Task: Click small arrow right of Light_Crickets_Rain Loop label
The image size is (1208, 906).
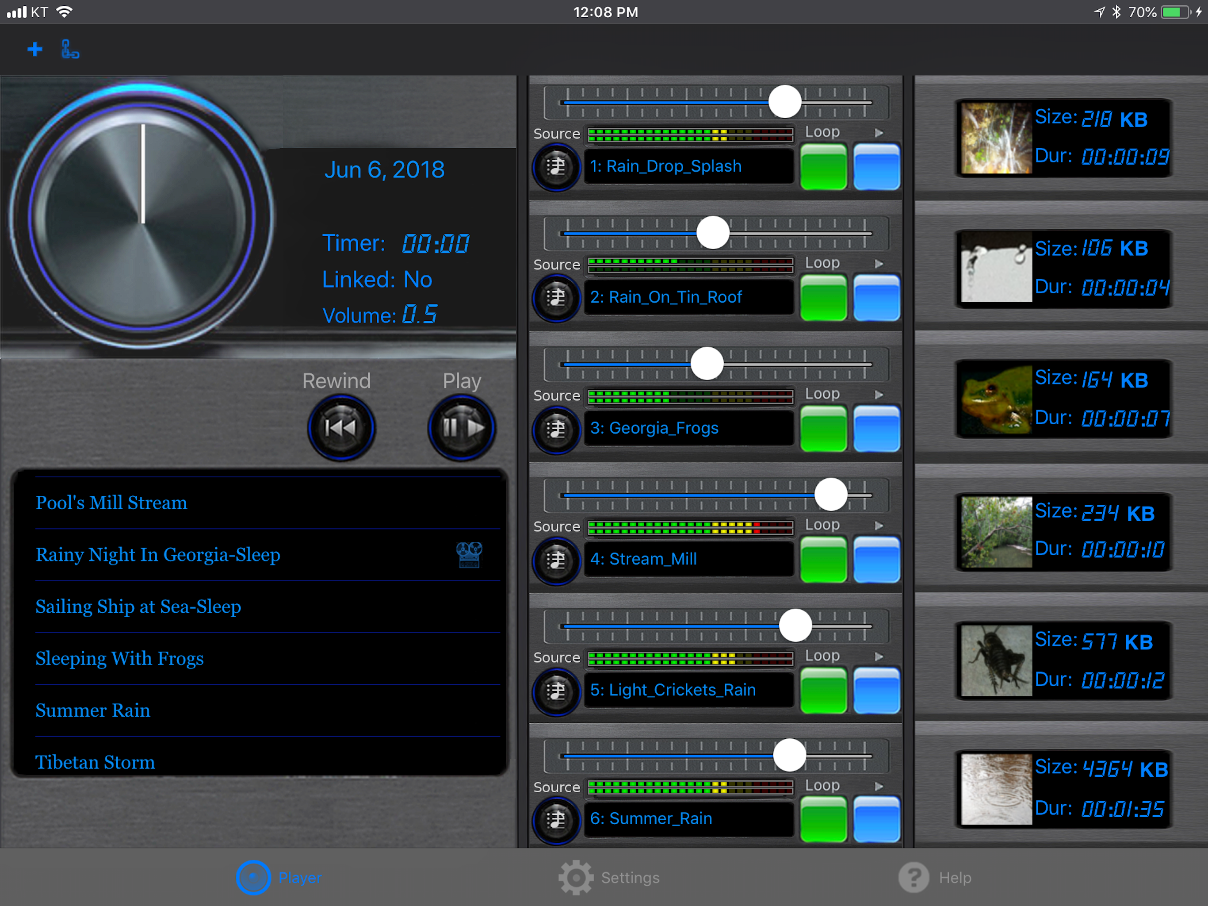Action: (x=879, y=656)
